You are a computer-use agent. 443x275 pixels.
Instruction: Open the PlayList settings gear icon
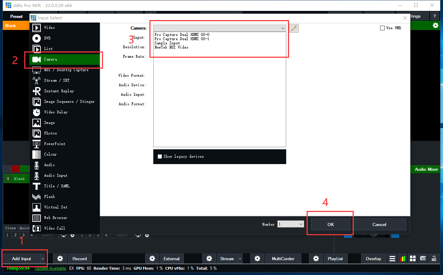(x=316, y=259)
